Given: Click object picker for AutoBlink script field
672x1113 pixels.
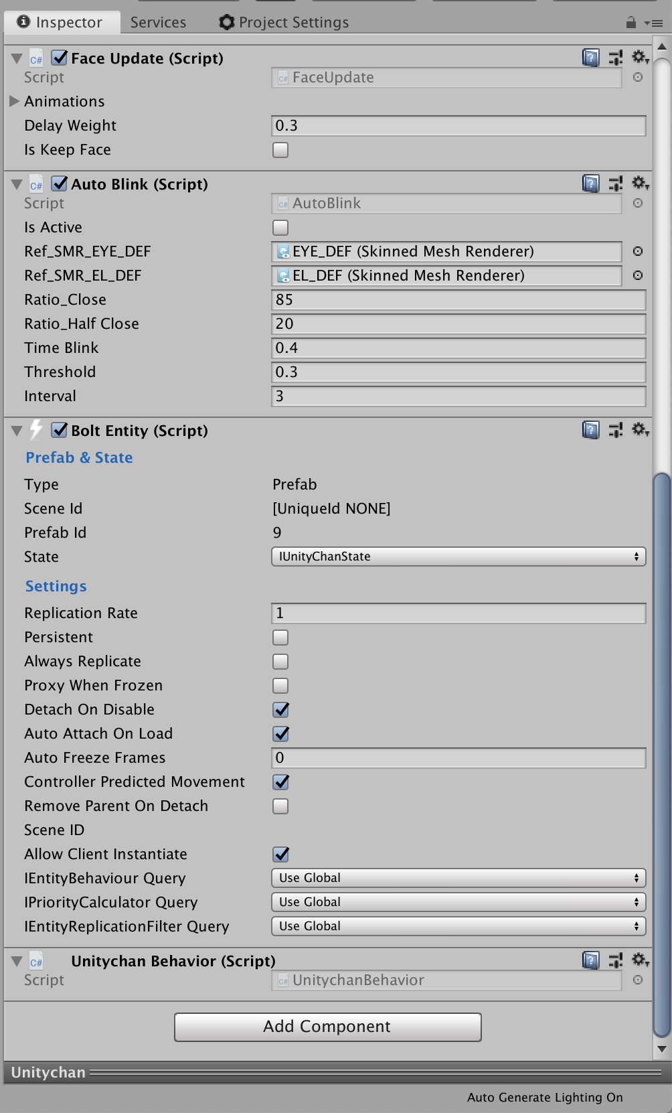Looking at the screenshot, I should point(638,203).
